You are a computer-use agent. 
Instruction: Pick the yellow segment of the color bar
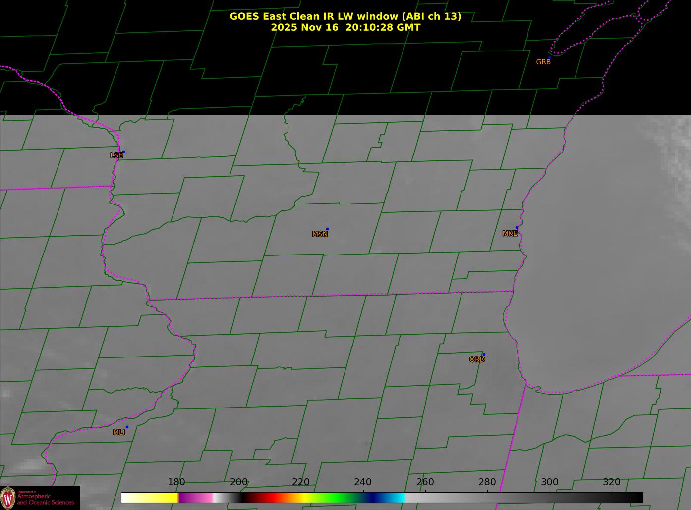(x=159, y=498)
